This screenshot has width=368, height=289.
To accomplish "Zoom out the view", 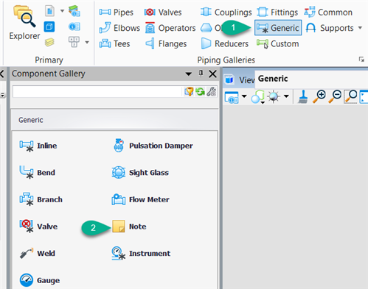I will click(335, 96).
